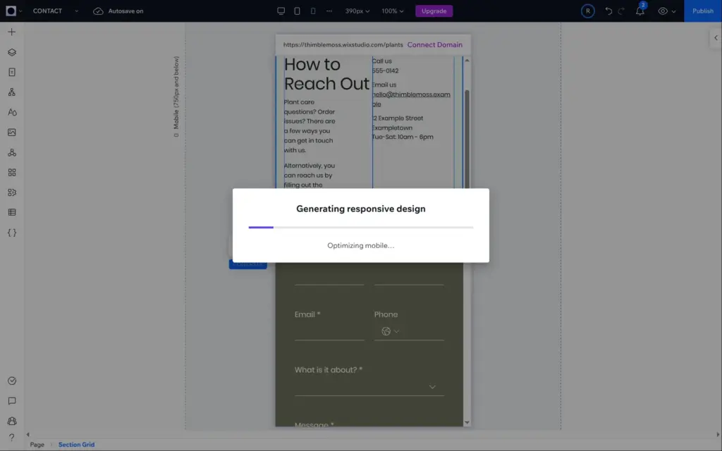
Task: Click the Email input field
Action: coord(329,331)
